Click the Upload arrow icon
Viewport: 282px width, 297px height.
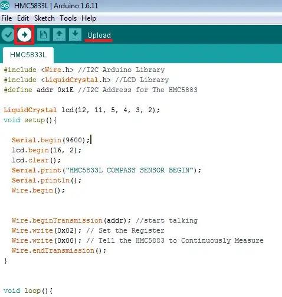coord(24,35)
